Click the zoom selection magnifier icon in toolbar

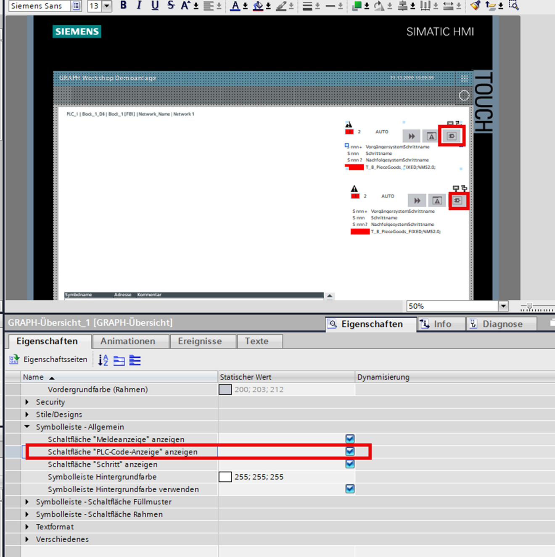[x=513, y=5]
